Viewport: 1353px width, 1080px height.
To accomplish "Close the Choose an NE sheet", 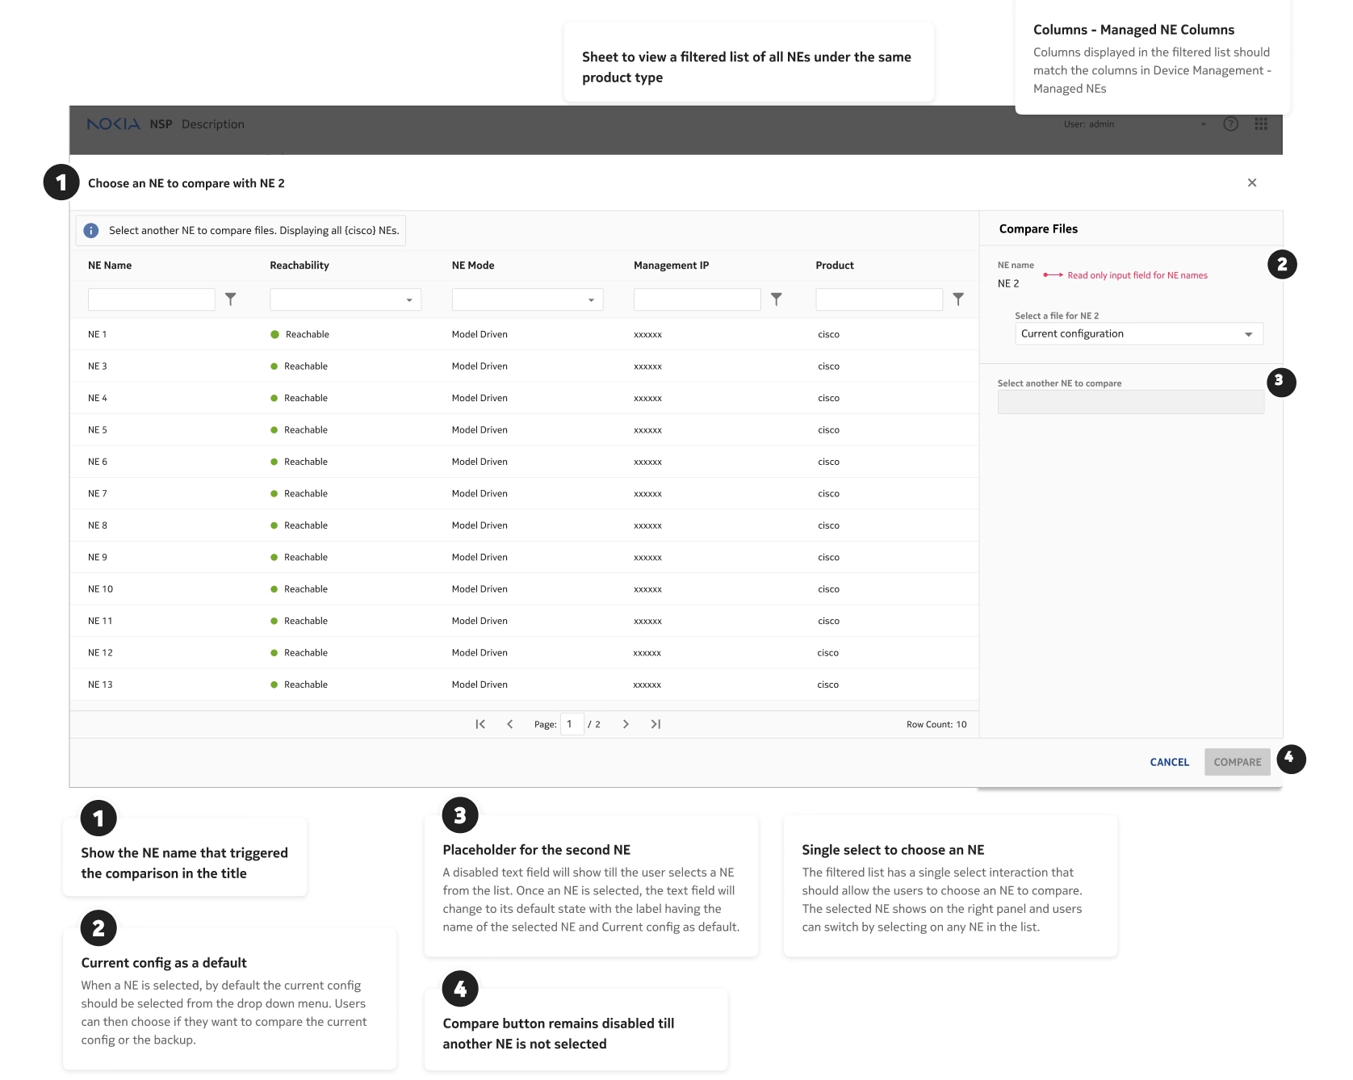I will point(1252,183).
